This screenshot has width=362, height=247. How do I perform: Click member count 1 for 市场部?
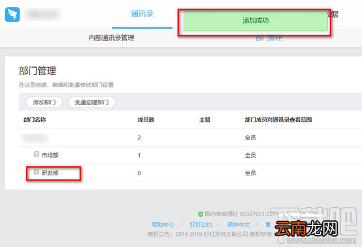[x=139, y=155]
